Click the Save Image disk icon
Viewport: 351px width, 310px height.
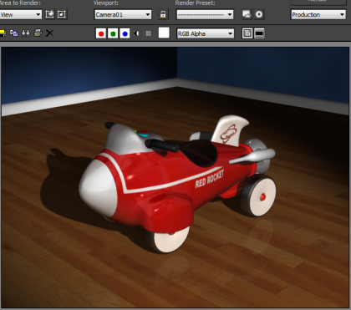(x=3, y=33)
